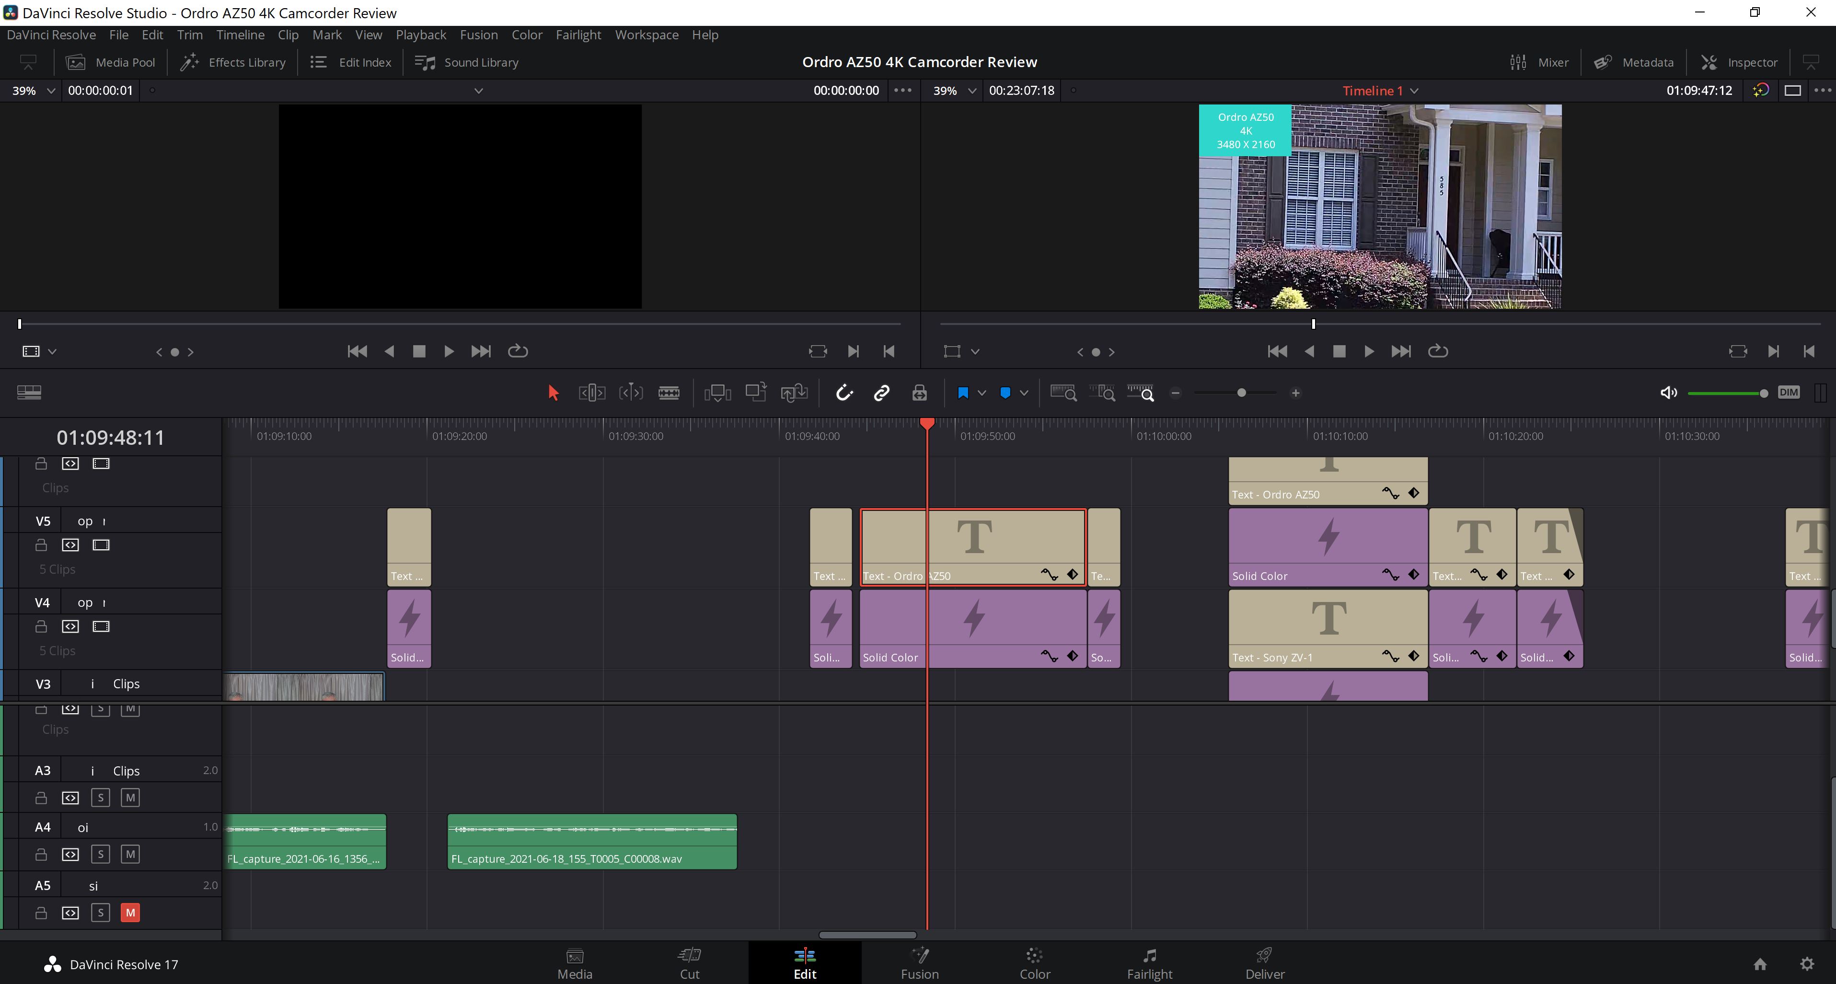This screenshot has width=1836, height=984.
Task: Unmute audio track A5
Action: [130, 913]
